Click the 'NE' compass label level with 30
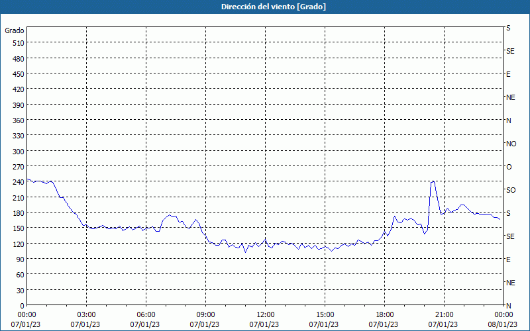This screenshot has height=331, width=530. [510, 283]
